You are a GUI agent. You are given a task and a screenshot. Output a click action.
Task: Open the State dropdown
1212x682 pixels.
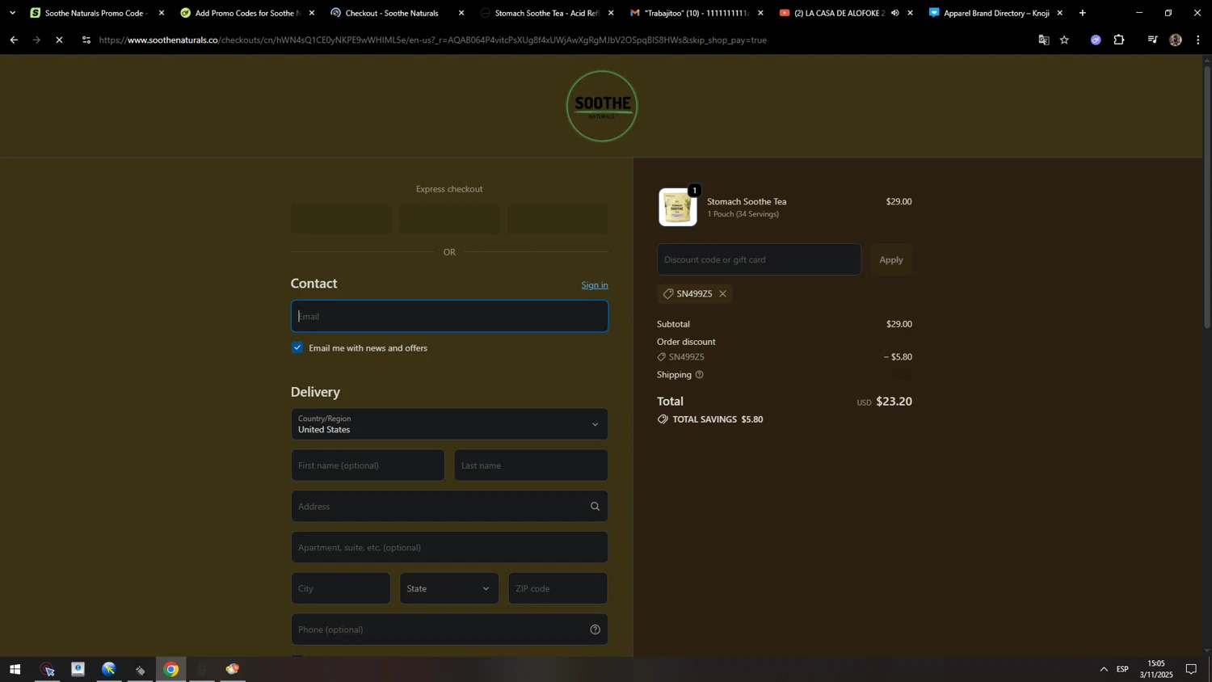[x=449, y=588]
